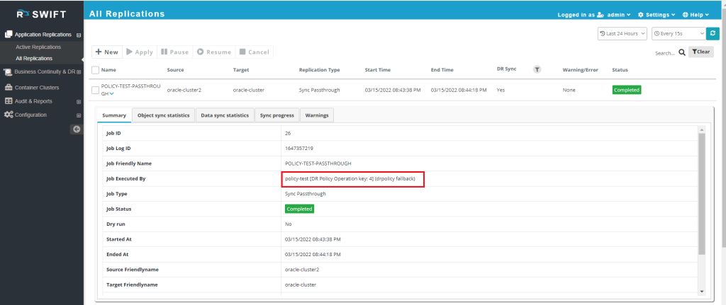Click the Application Replications sidebar icon
This screenshot has width=726, height=305.
9,35
